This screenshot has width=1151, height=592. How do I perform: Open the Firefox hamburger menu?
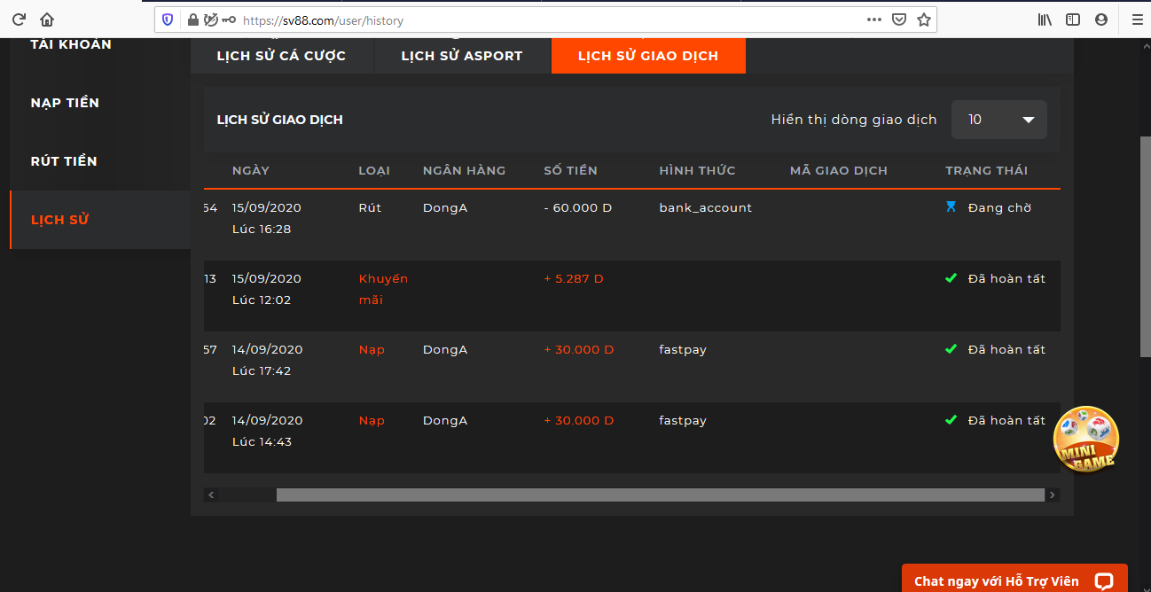(x=1136, y=19)
